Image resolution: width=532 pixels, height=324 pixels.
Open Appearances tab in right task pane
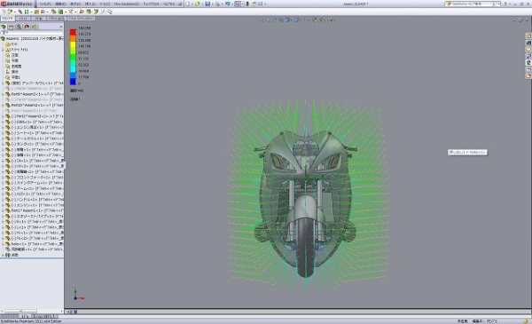(528, 63)
